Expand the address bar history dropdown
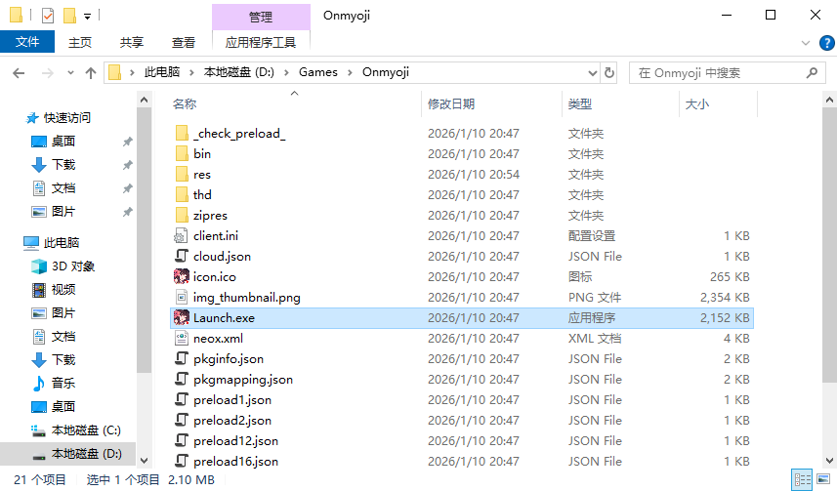 tap(593, 72)
